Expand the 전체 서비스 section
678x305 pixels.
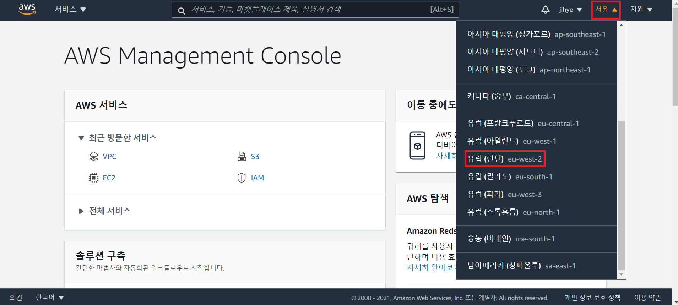104,211
